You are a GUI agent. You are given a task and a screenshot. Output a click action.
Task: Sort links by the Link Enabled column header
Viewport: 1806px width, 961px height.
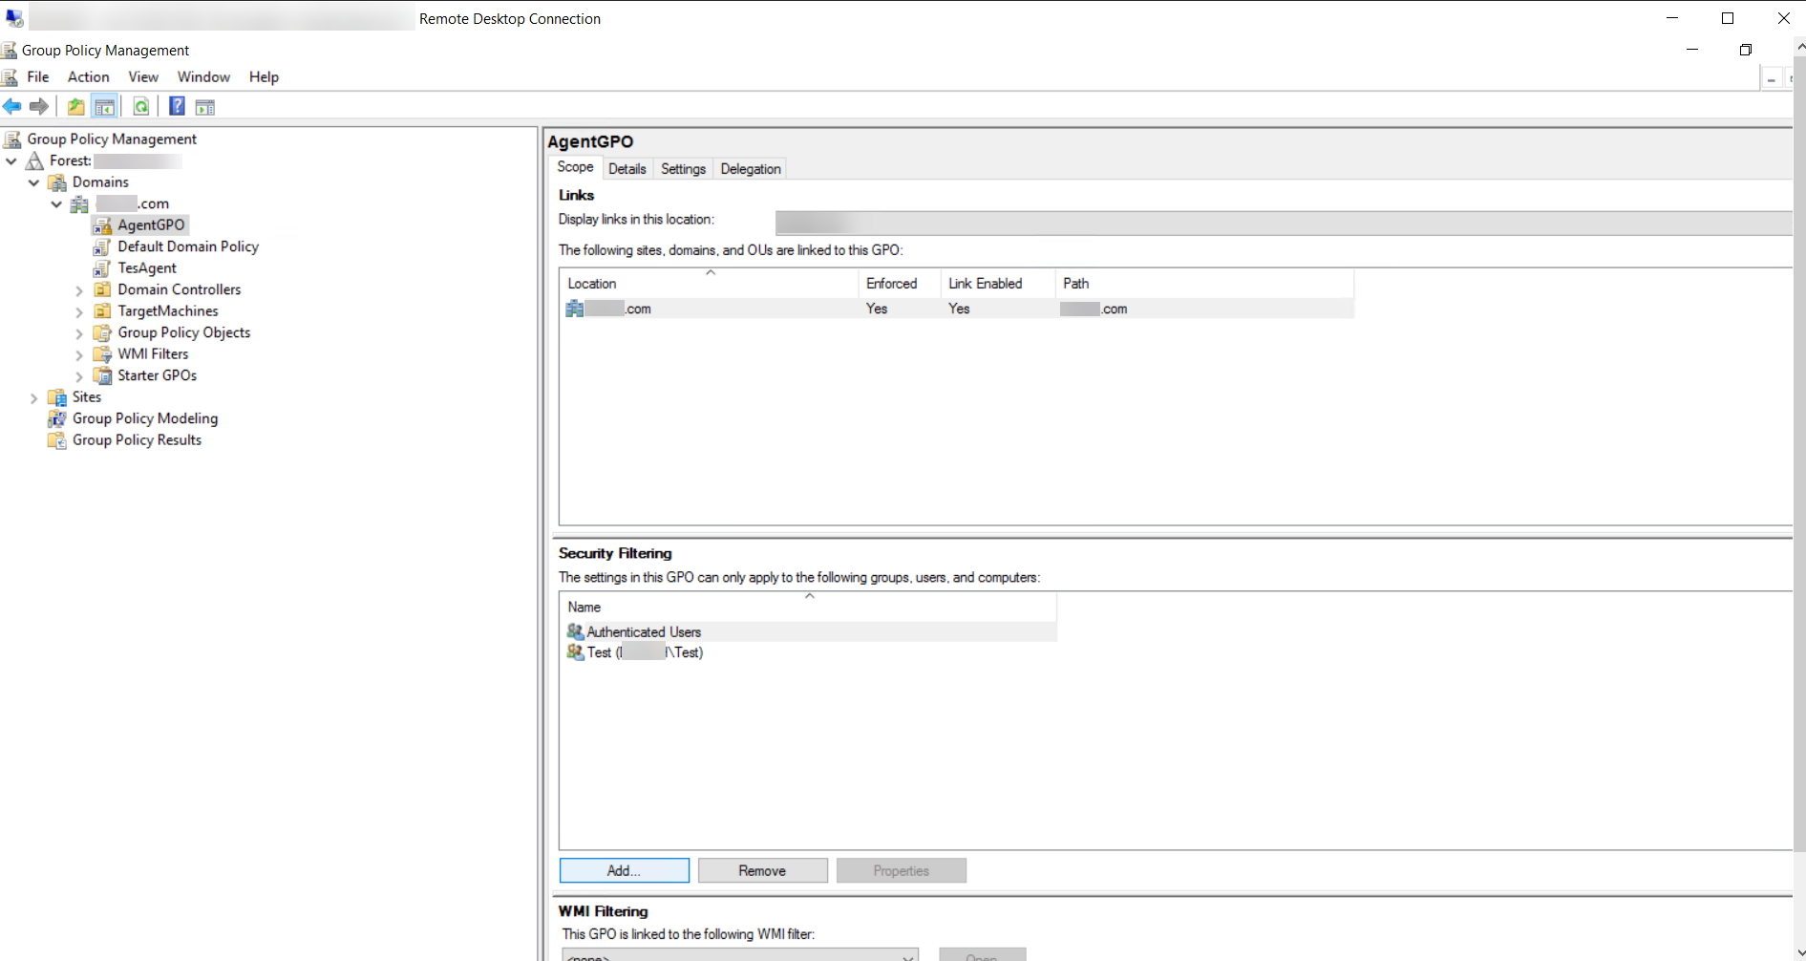tap(998, 284)
